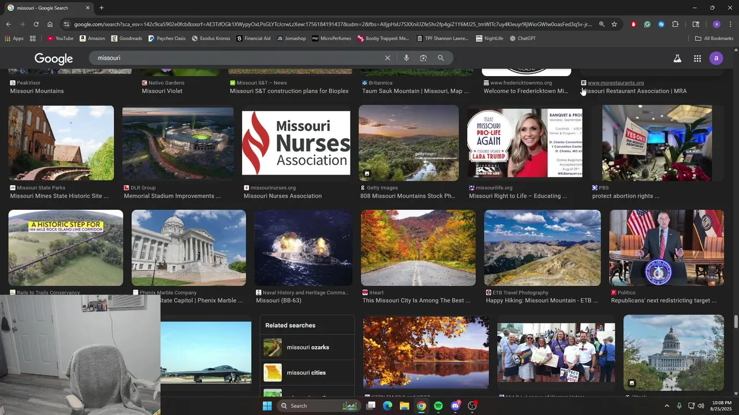Open the Memorial Stadium Improvements thumbnail
The width and height of the screenshot is (739, 415).
coord(178,144)
